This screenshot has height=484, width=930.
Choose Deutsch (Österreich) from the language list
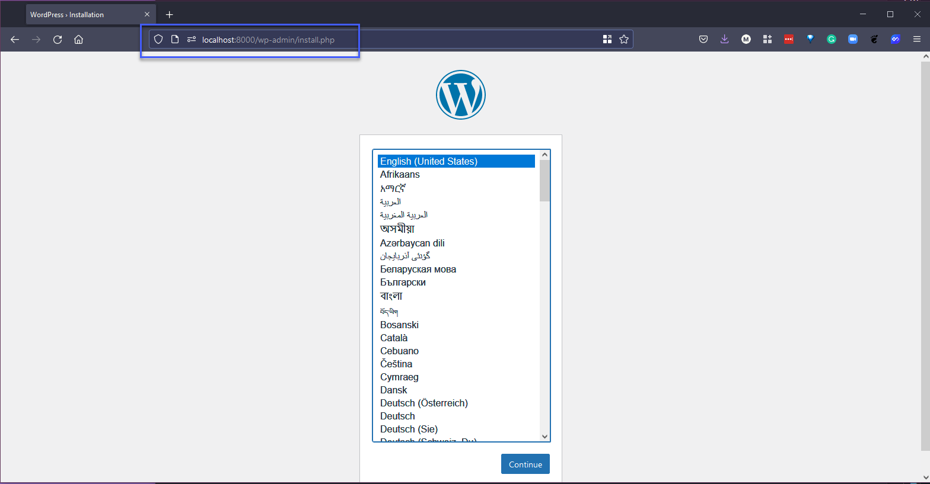coord(423,403)
